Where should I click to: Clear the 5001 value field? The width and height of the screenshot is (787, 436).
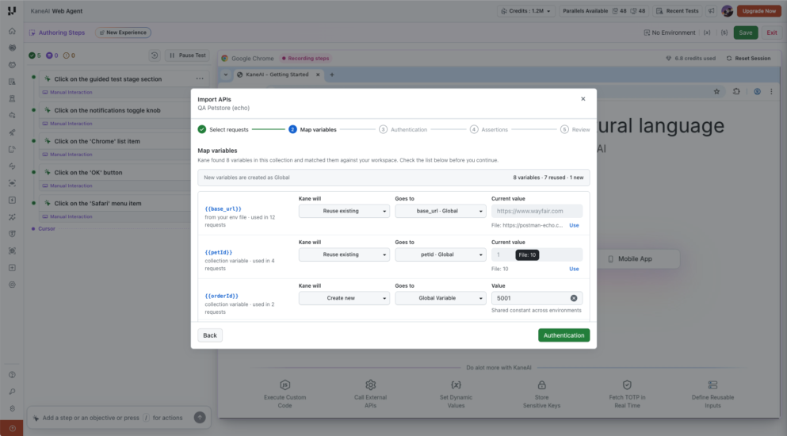574,298
